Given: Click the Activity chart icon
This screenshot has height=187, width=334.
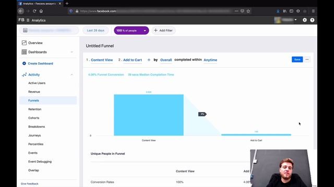Looking at the screenshot, I should point(24,75).
